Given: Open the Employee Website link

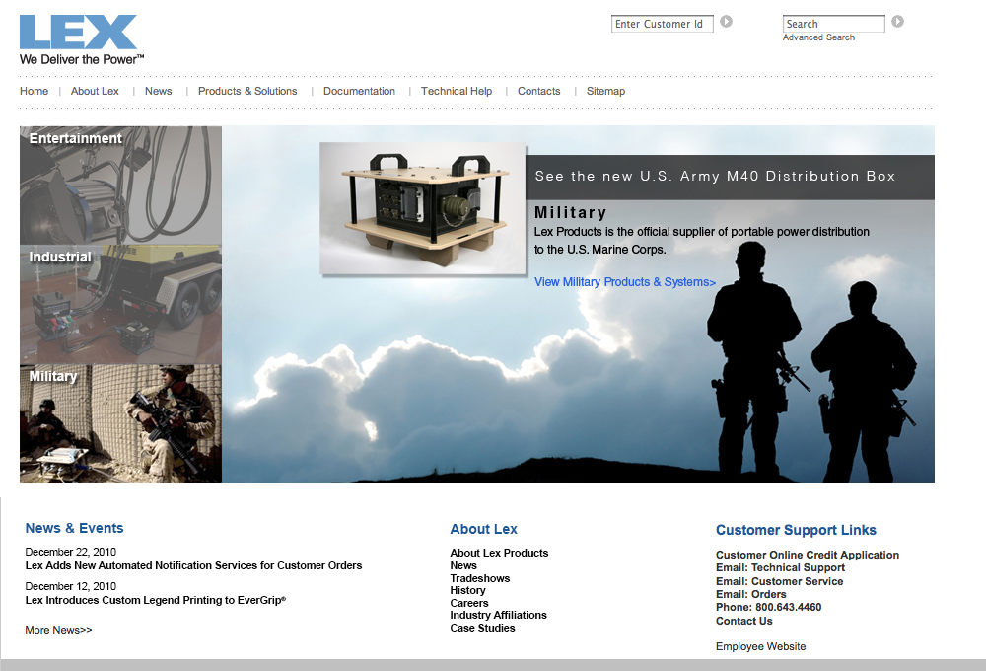Looking at the screenshot, I should (760, 647).
